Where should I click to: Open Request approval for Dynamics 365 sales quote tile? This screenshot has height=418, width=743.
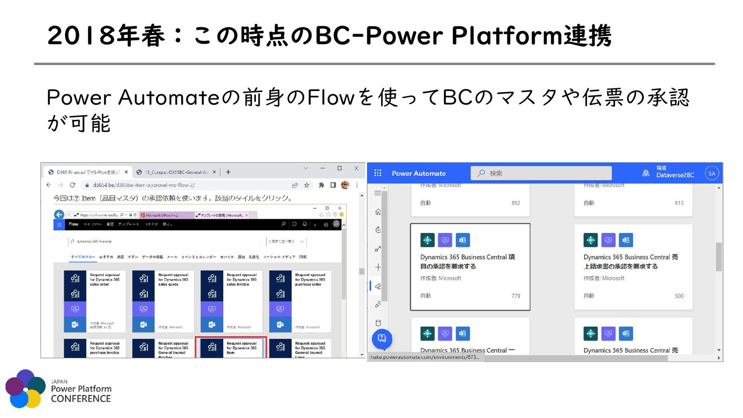tap(163, 301)
